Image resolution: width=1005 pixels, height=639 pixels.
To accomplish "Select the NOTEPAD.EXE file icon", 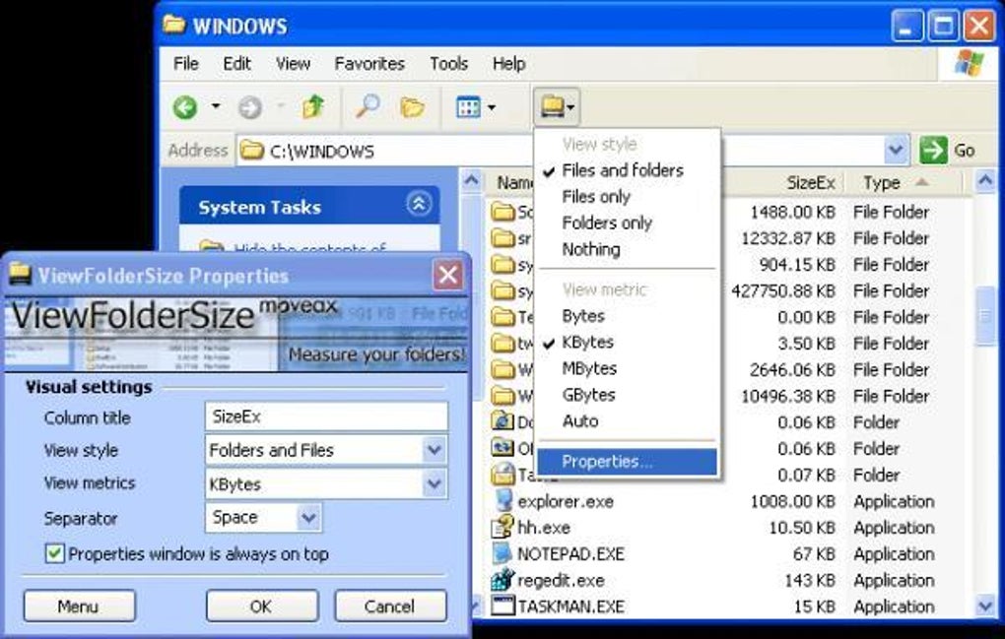I will [503, 553].
